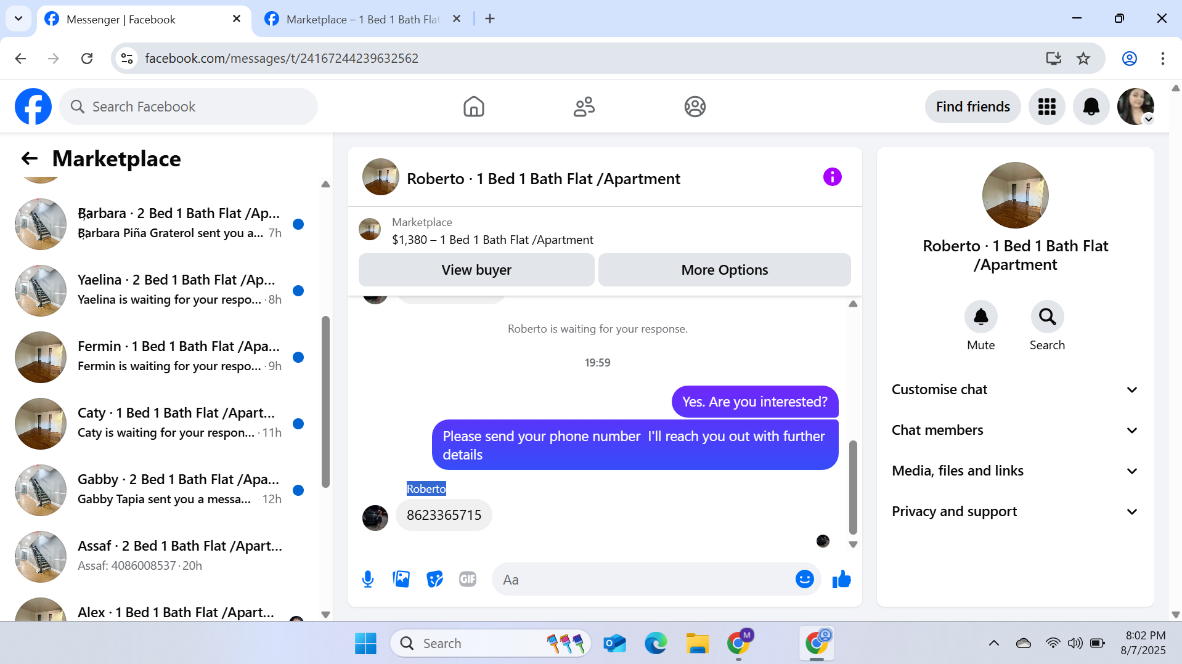The image size is (1182, 664).
Task: Open Chrome three-dot menu
Action: point(1162,59)
